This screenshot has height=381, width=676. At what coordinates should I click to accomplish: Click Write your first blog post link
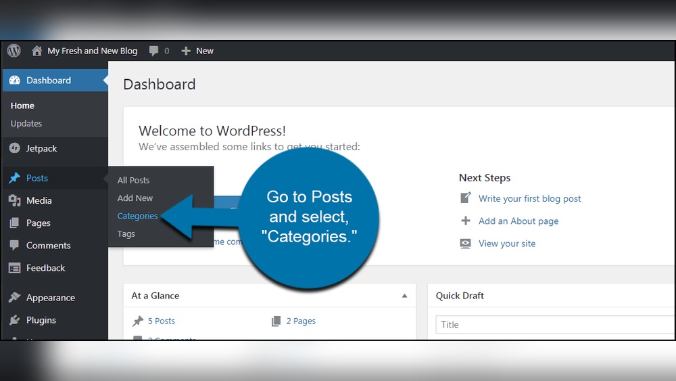(x=529, y=198)
